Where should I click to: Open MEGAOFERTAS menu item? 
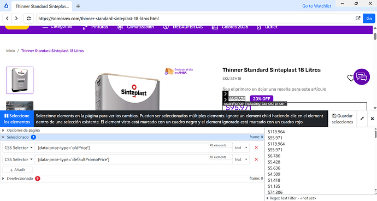(182, 27)
